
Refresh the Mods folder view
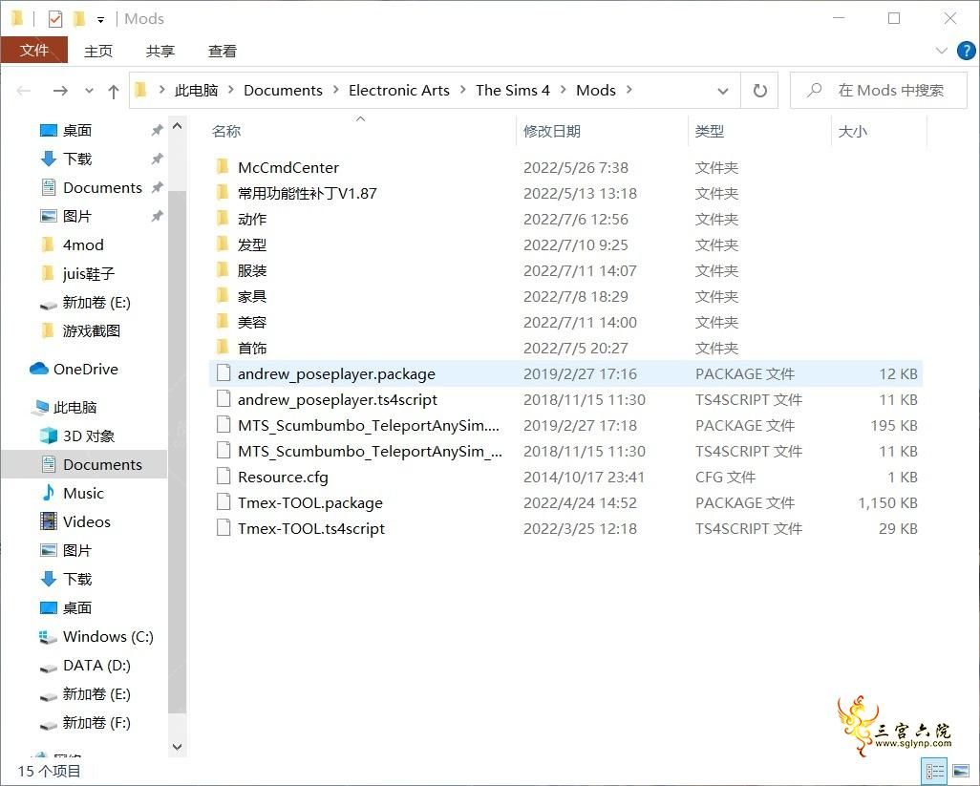click(759, 91)
